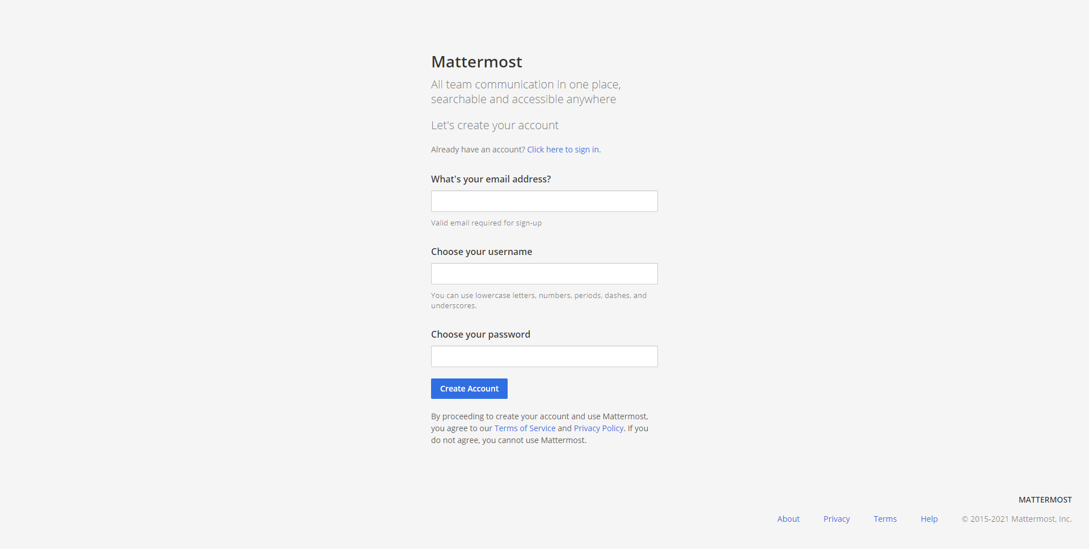Click the 'Let's create your account' subtitle

pyautogui.click(x=495, y=125)
